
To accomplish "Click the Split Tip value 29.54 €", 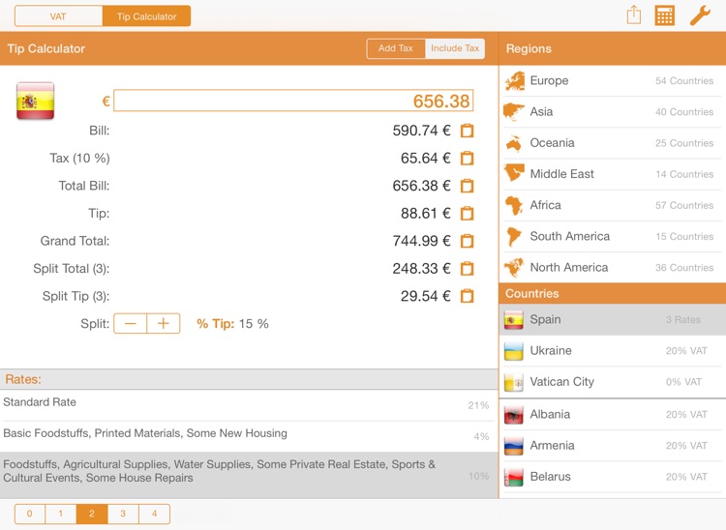I will coord(426,296).
